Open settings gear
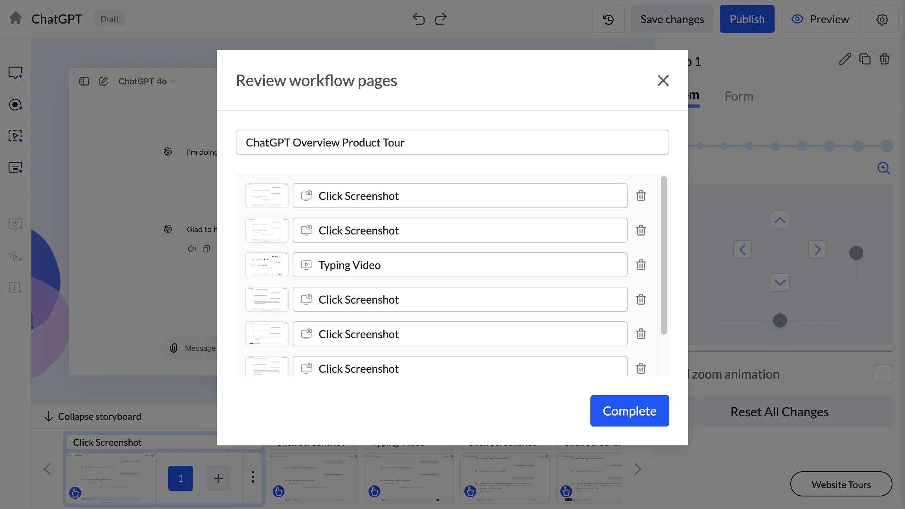The image size is (905, 509). (x=882, y=19)
